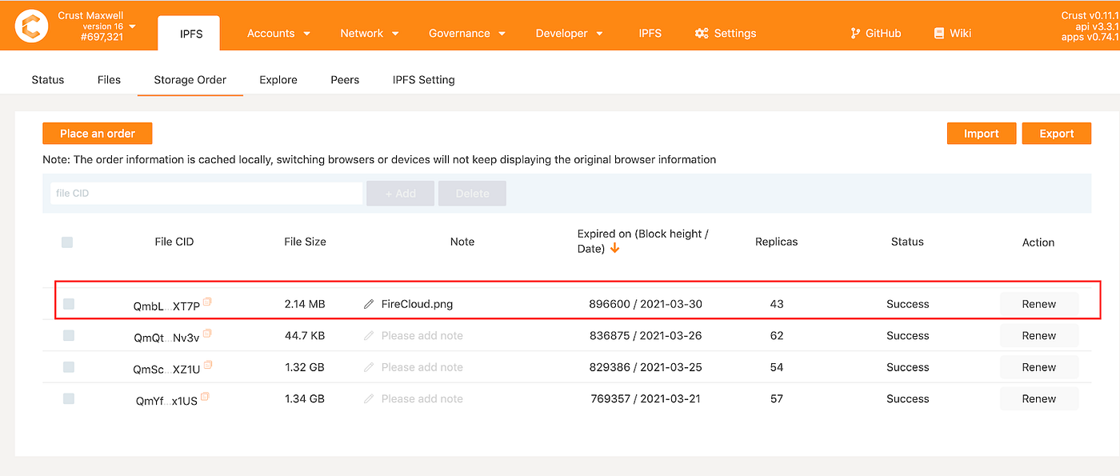
Task: Edit note pencil icon for 1.32 GB row
Action: [369, 367]
